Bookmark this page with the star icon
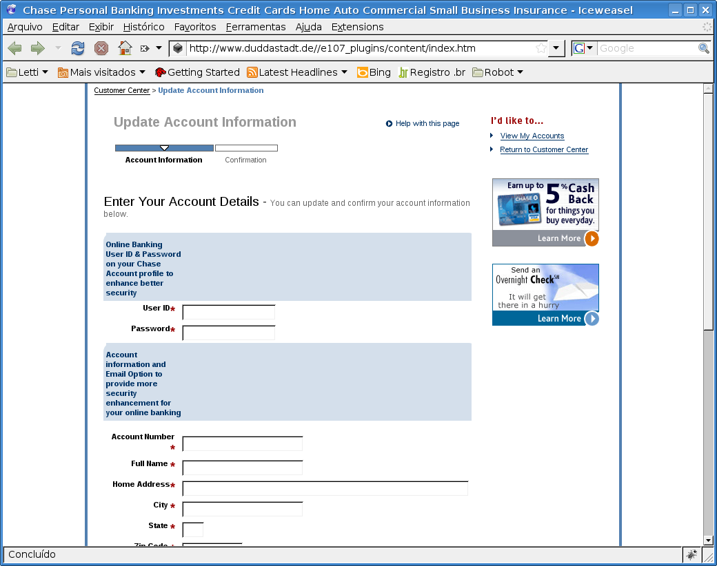 pyautogui.click(x=541, y=48)
